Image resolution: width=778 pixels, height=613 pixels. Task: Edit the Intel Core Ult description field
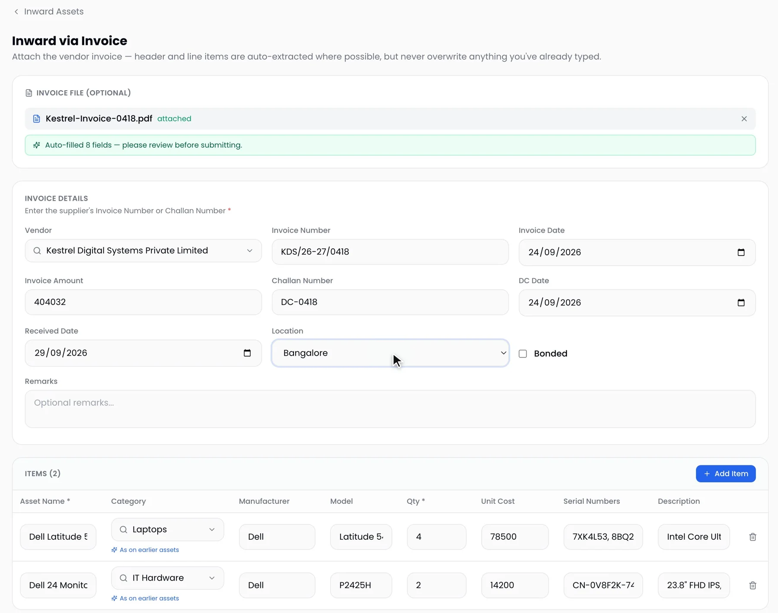pyautogui.click(x=694, y=537)
